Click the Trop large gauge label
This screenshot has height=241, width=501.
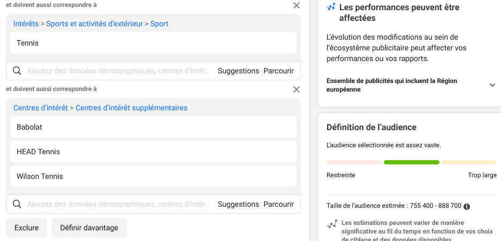482,175
